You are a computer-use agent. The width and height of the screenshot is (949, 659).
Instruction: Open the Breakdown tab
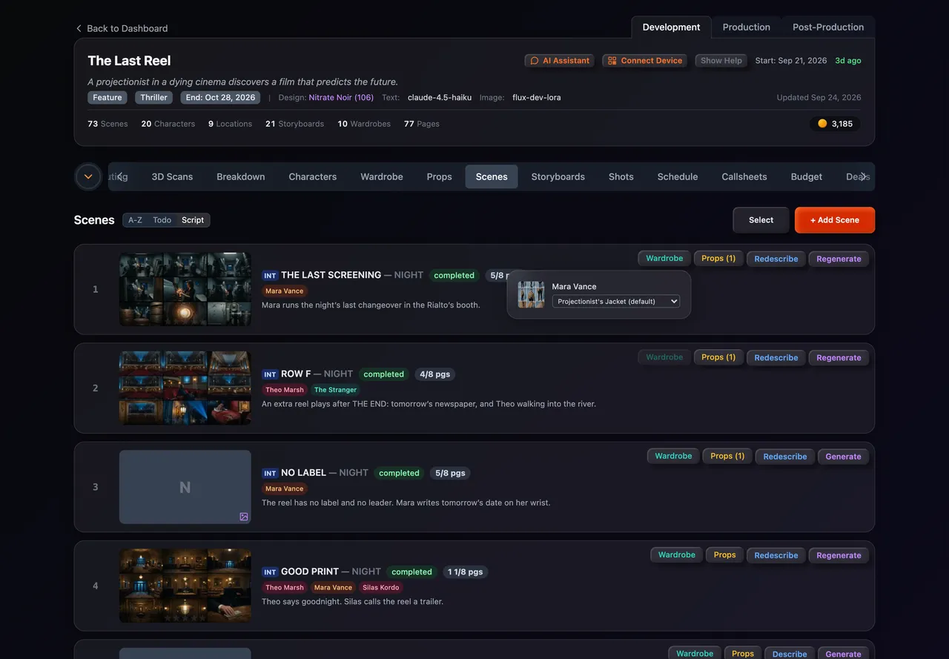tap(241, 176)
